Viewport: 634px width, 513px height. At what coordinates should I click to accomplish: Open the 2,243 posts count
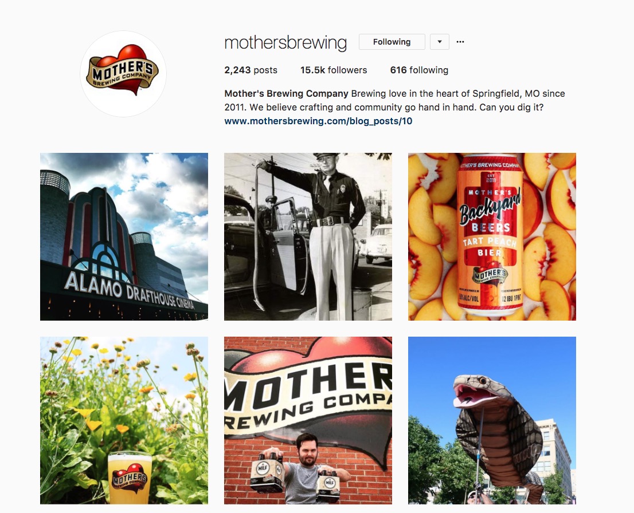click(x=251, y=70)
